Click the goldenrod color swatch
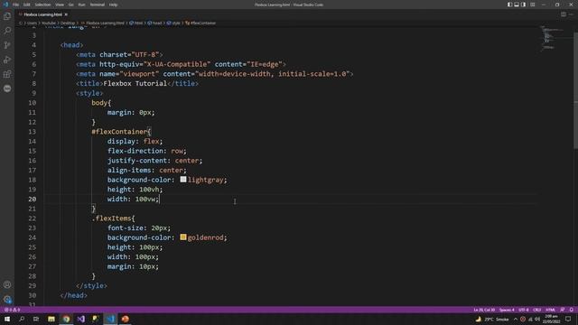 tap(183, 237)
